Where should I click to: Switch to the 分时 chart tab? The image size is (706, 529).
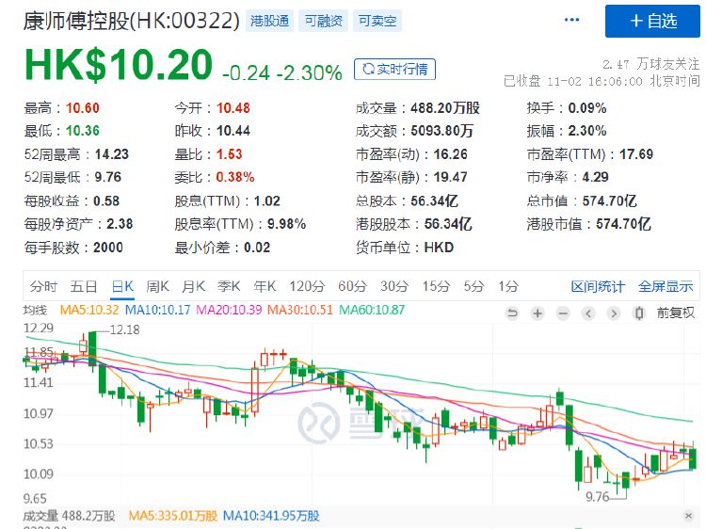coord(43,286)
